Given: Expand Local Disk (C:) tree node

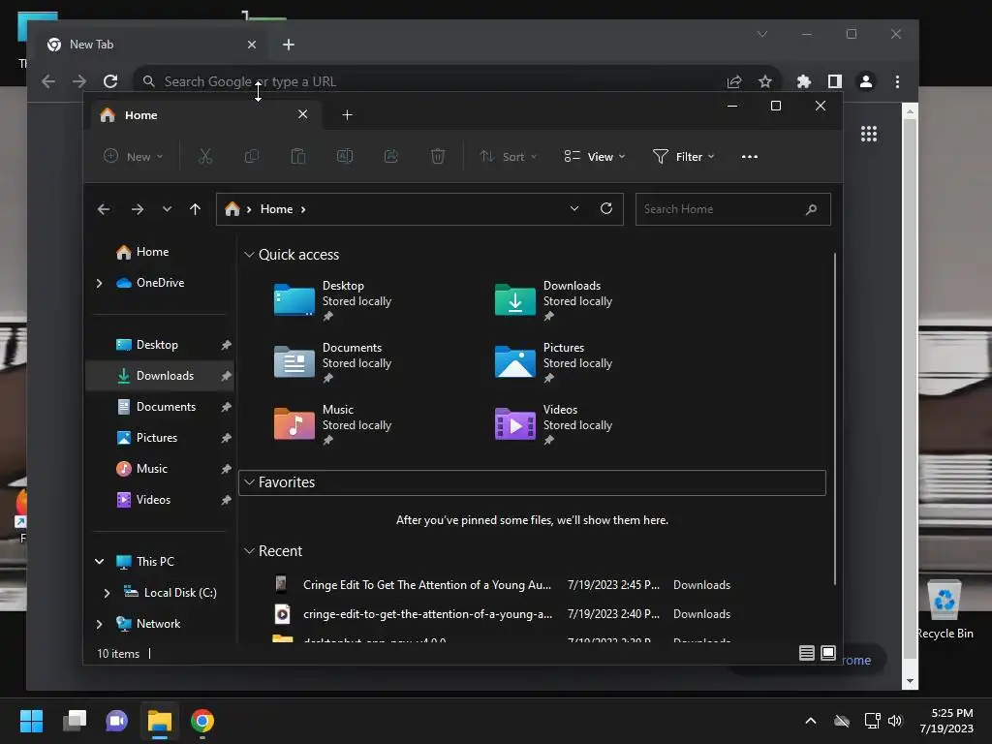Looking at the screenshot, I should click(x=107, y=593).
